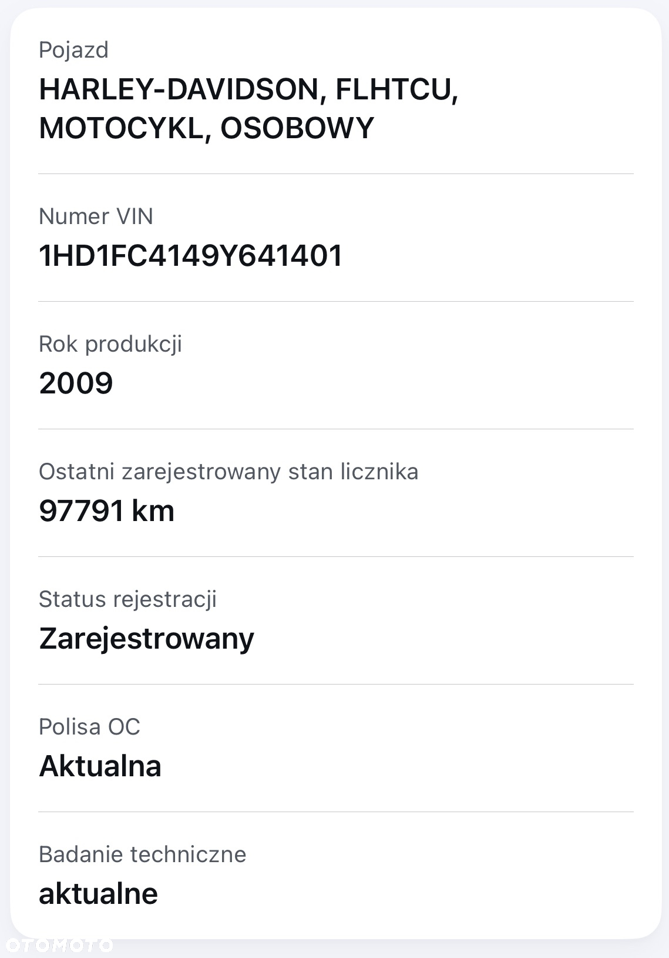
Task: Select the Aktualna insurance value
Action: (x=100, y=766)
